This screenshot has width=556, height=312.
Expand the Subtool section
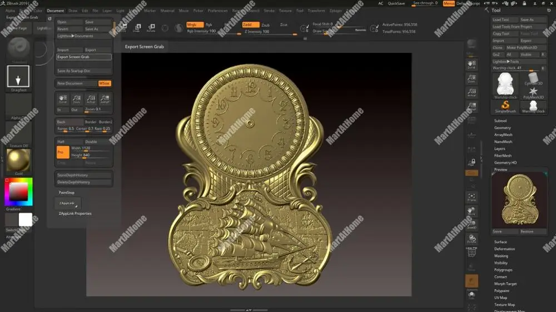[500, 121]
